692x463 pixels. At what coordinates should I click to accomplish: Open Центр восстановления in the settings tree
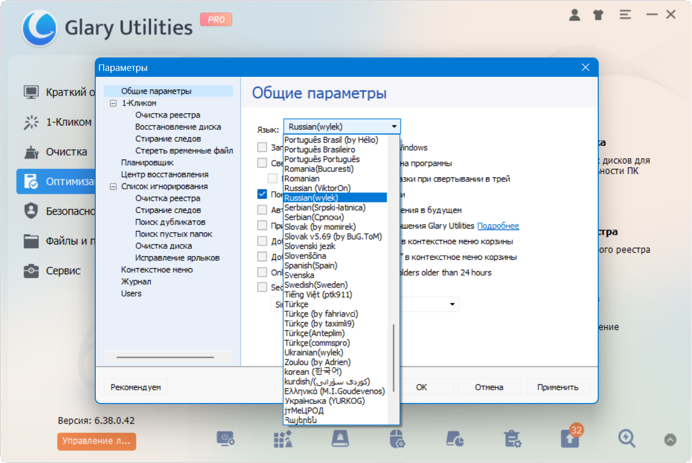pyautogui.click(x=165, y=174)
